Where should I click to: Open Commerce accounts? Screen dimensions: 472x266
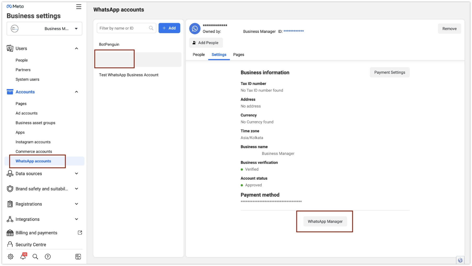coord(34,152)
